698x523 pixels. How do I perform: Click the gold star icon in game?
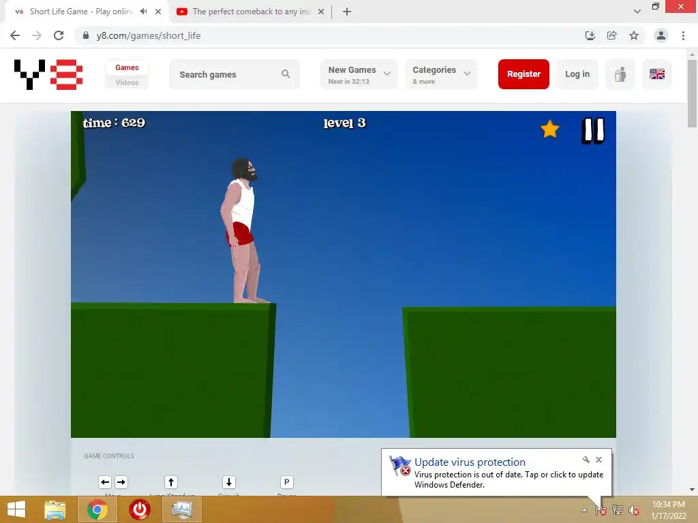point(550,129)
